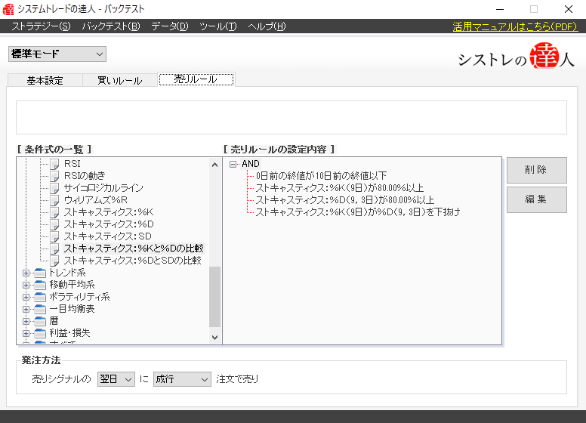Select ストキャスティクス:%DとSDの比較 condition
Screen dimensions: 586x423
132,261
